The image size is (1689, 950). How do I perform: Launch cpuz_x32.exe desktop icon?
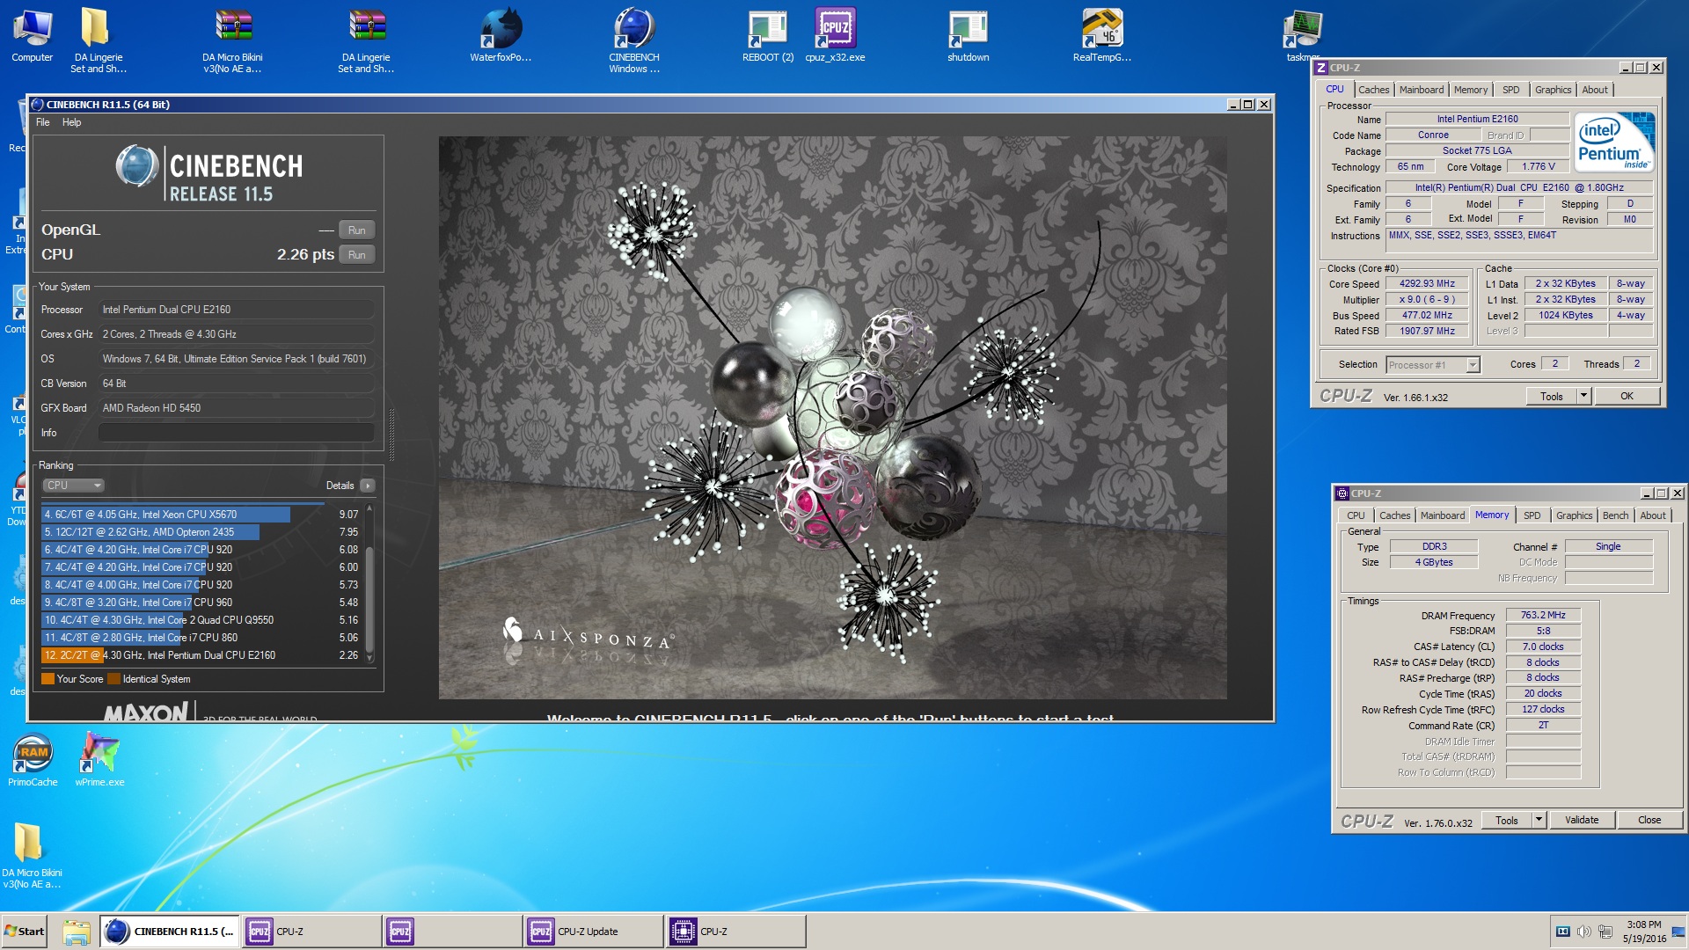point(835,35)
